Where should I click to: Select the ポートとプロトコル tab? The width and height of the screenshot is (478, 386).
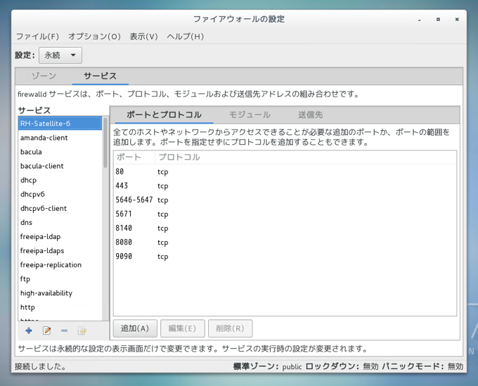[164, 115]
